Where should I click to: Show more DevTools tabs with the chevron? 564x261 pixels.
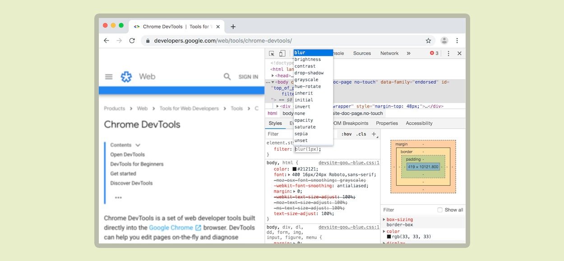coord(408,53)
